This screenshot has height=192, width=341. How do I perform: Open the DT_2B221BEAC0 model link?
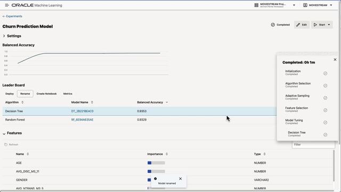point(82,111)
